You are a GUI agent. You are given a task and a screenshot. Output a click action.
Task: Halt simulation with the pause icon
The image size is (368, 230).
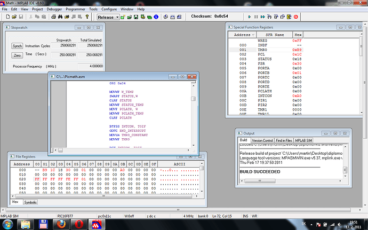(256, 17)
